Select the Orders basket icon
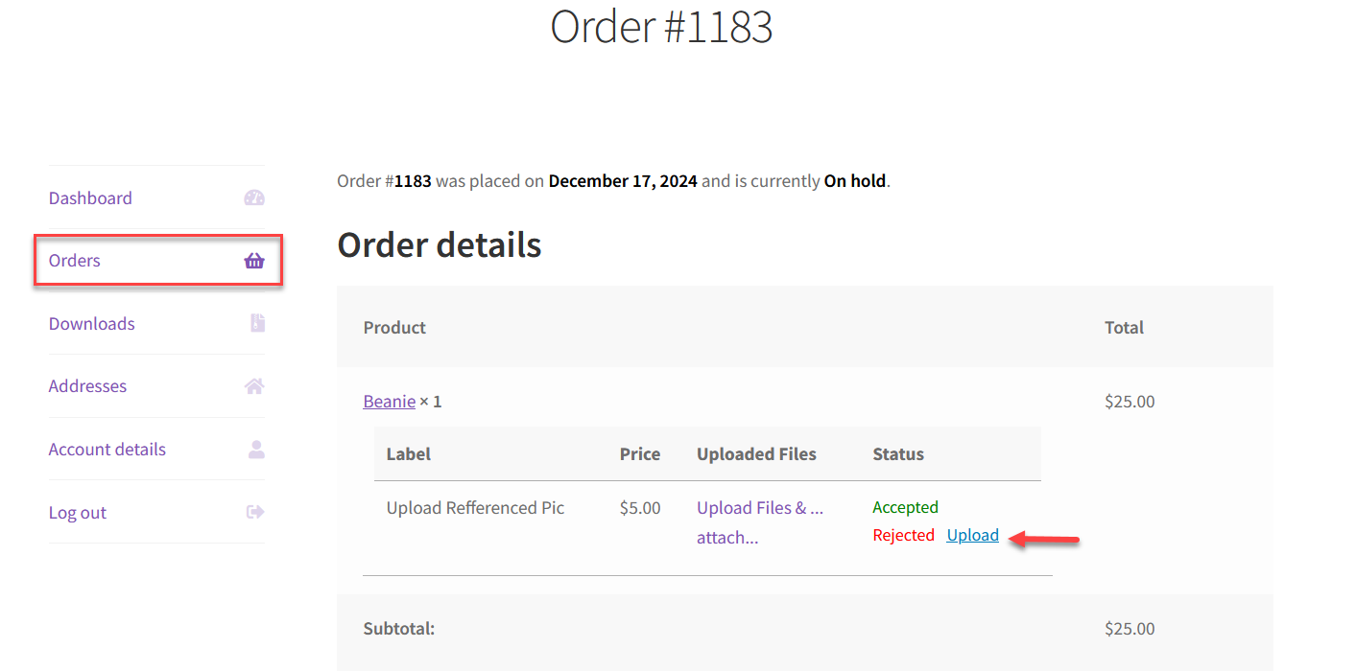Image resolution: width=1356 pixels, height=671 pixels. pyautogui.click(x=253, y=260)
